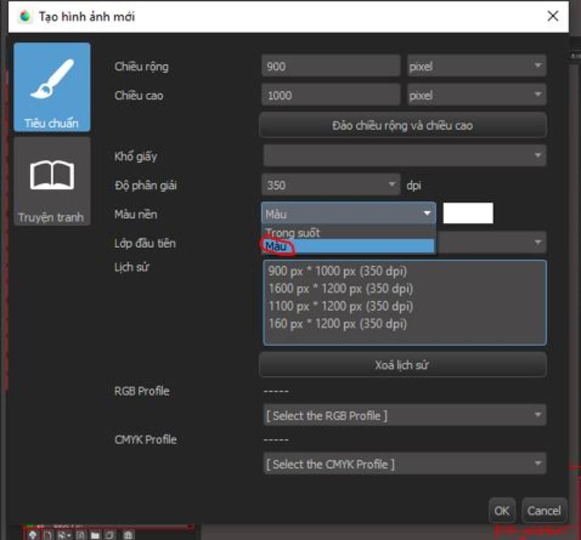The image size is (581, 540).
Task: Choose the Trong suốt background option
Action: 348,232
